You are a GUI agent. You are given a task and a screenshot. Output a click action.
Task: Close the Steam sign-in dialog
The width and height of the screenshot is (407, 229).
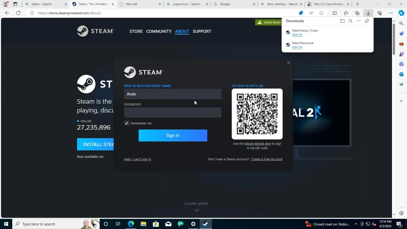[x=288, y=63]
